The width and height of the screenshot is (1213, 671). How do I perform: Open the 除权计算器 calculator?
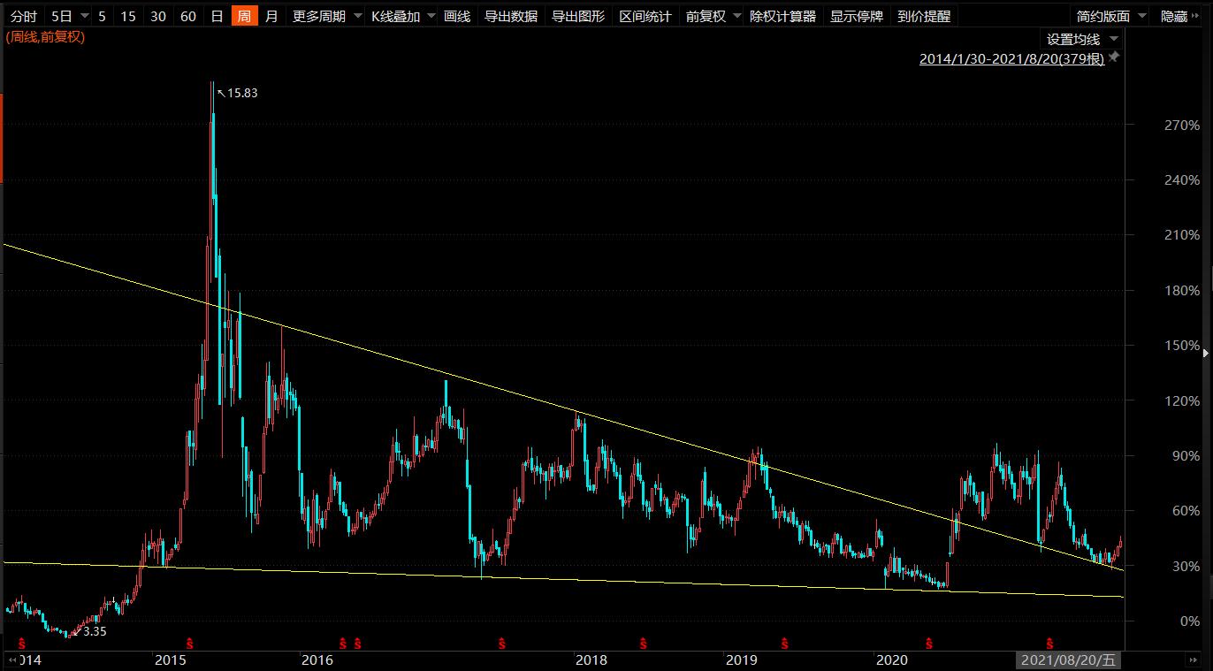(782, 16)
